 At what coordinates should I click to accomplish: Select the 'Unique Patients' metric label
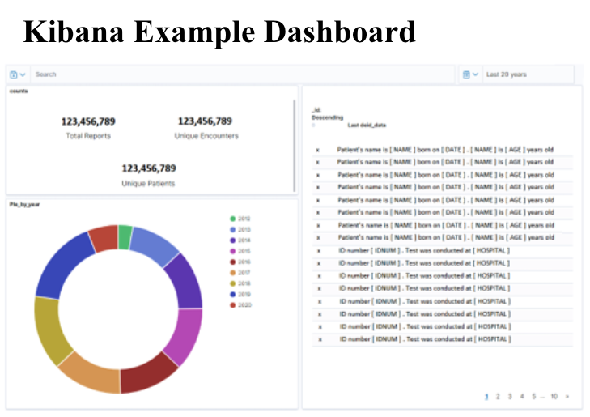[x=148, y=183]
